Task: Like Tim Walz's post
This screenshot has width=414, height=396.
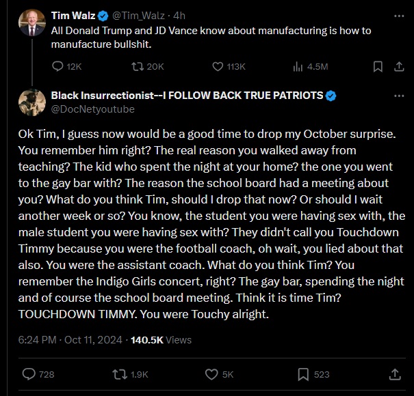Action: pyautogui.click(x=218, y=66)
